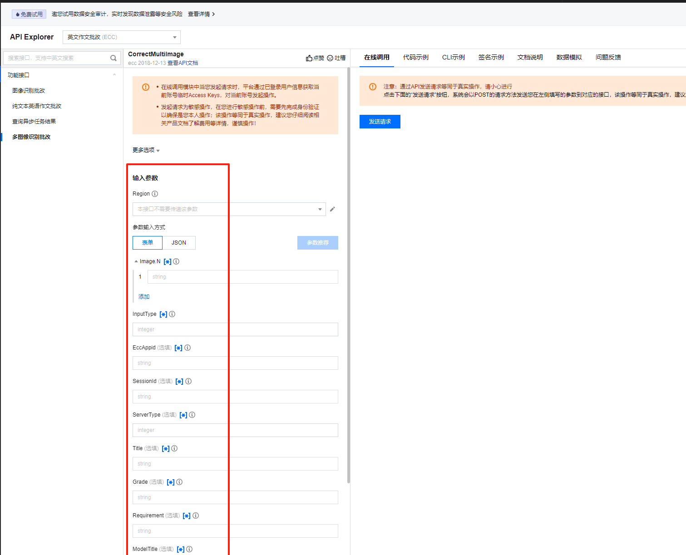Switch to the 签名示例 tab
The image size is (686, 555).
point(491,57)
